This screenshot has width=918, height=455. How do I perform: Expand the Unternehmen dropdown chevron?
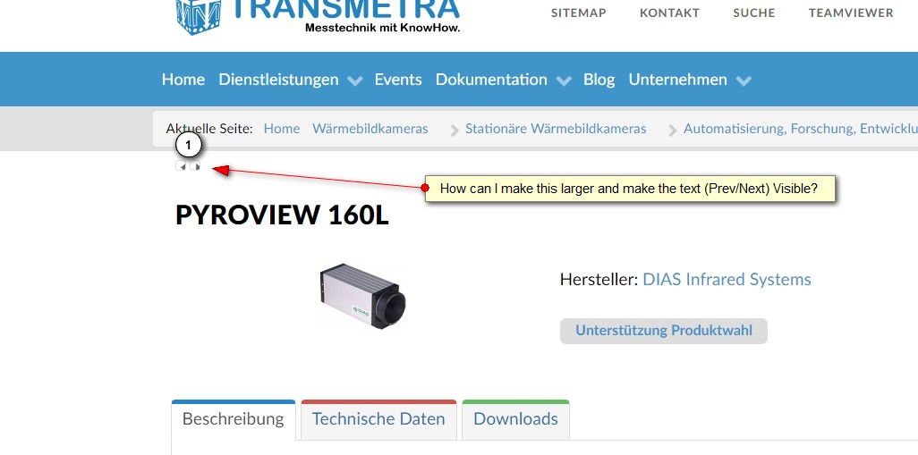tap(744, 80)
